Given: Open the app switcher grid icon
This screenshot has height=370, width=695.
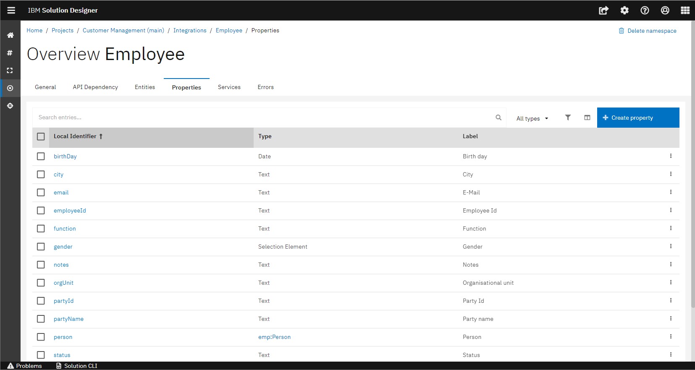Looking at the screenshot, I should click(x=685, y=10).
